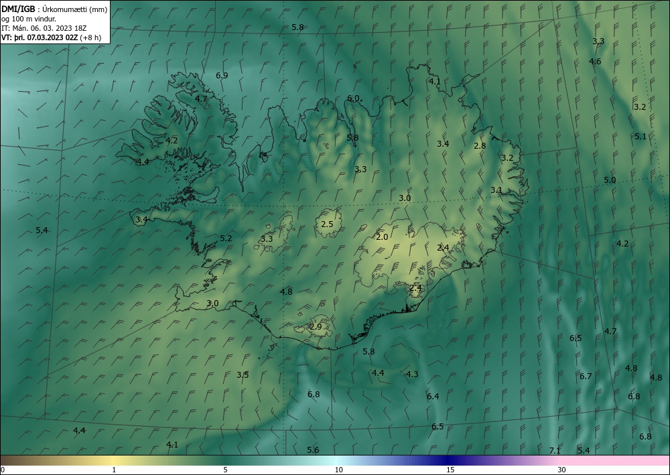This screenshot has height=475, width=670.
Task: Select the 'IT: Mán. 06. 03. 2023 18Z' line
Action: click(x=44, y=27)
